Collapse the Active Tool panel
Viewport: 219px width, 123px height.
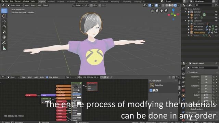click(156, 81)
